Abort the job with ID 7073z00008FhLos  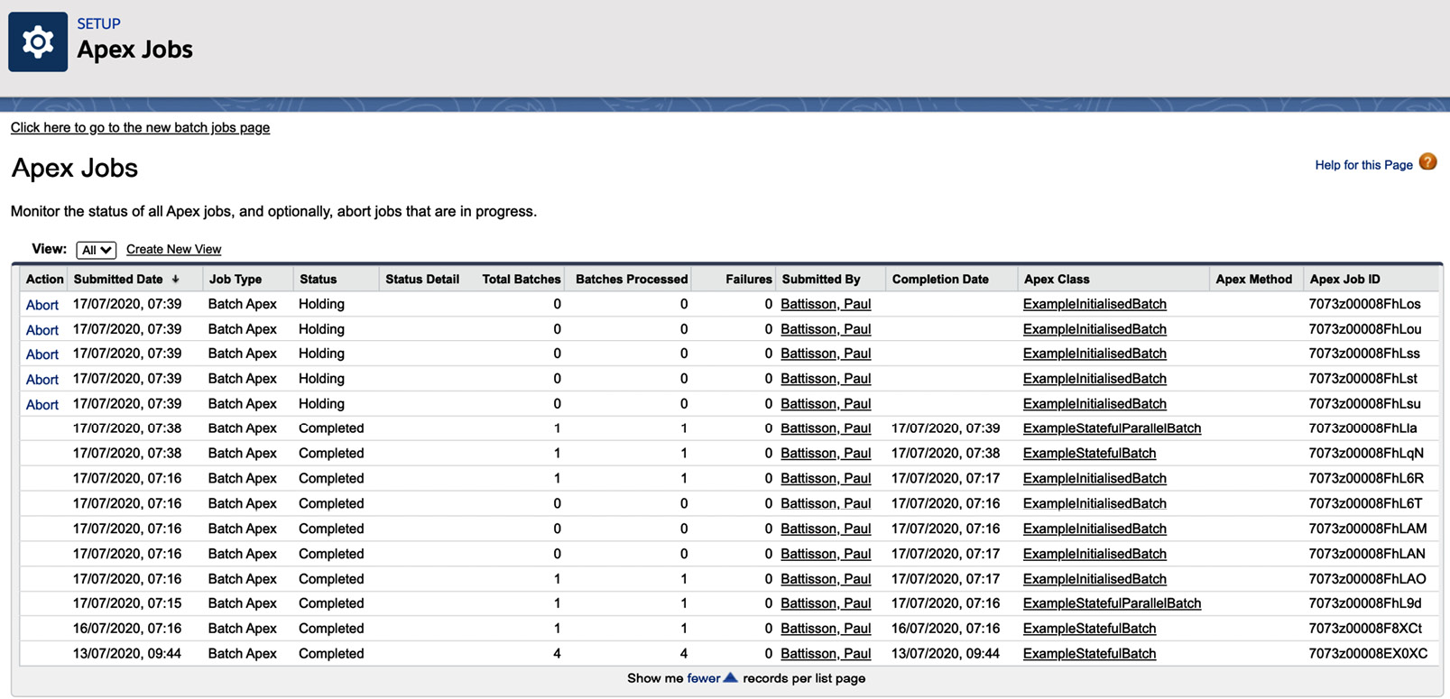pos(42,305)
